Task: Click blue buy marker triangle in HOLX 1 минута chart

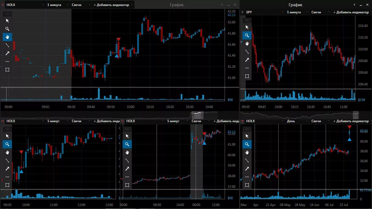Action: pos(117,56)
